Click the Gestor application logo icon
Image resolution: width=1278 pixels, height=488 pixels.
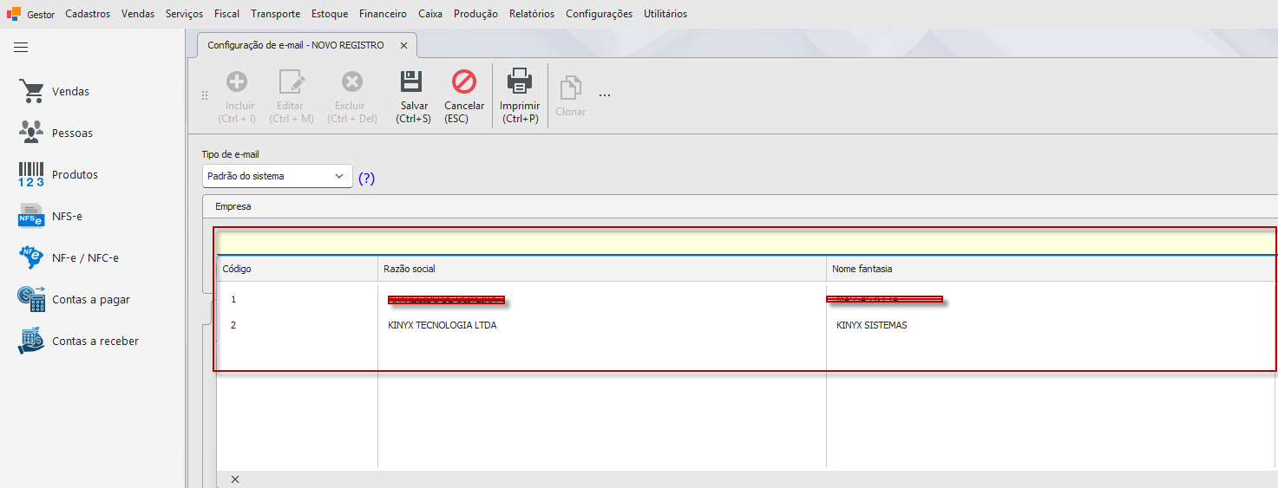(14, 14)
